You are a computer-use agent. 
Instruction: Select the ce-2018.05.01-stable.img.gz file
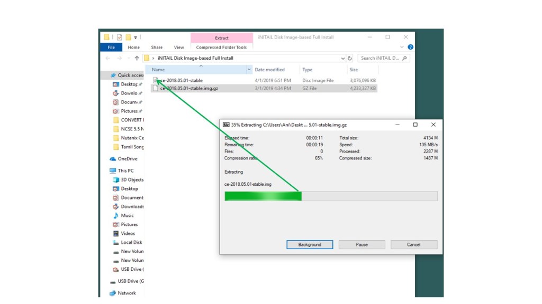pyautogui.click(x=188, y=89)
